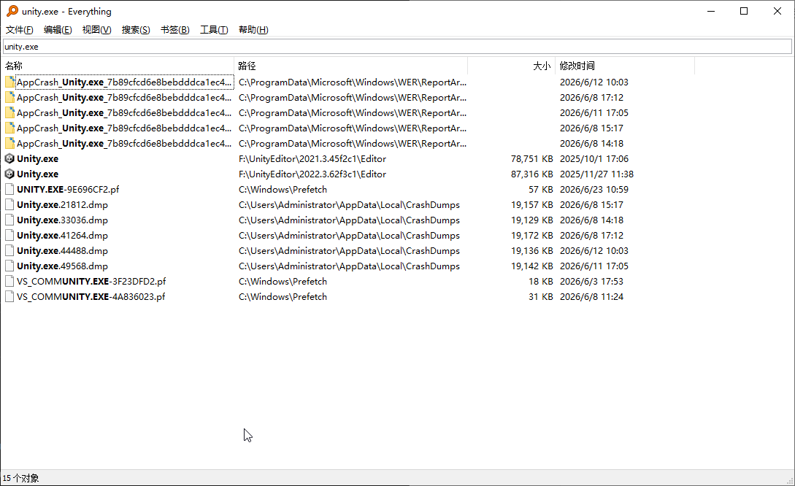Viewport: 795px width, 486px height.
Task: Click the 19,172 KB size value
Action: click(x=532, y=235)
